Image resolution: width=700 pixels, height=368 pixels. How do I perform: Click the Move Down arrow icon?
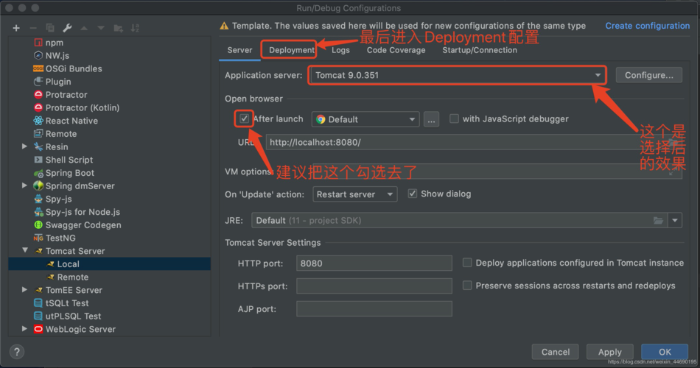tap(101, 28)
